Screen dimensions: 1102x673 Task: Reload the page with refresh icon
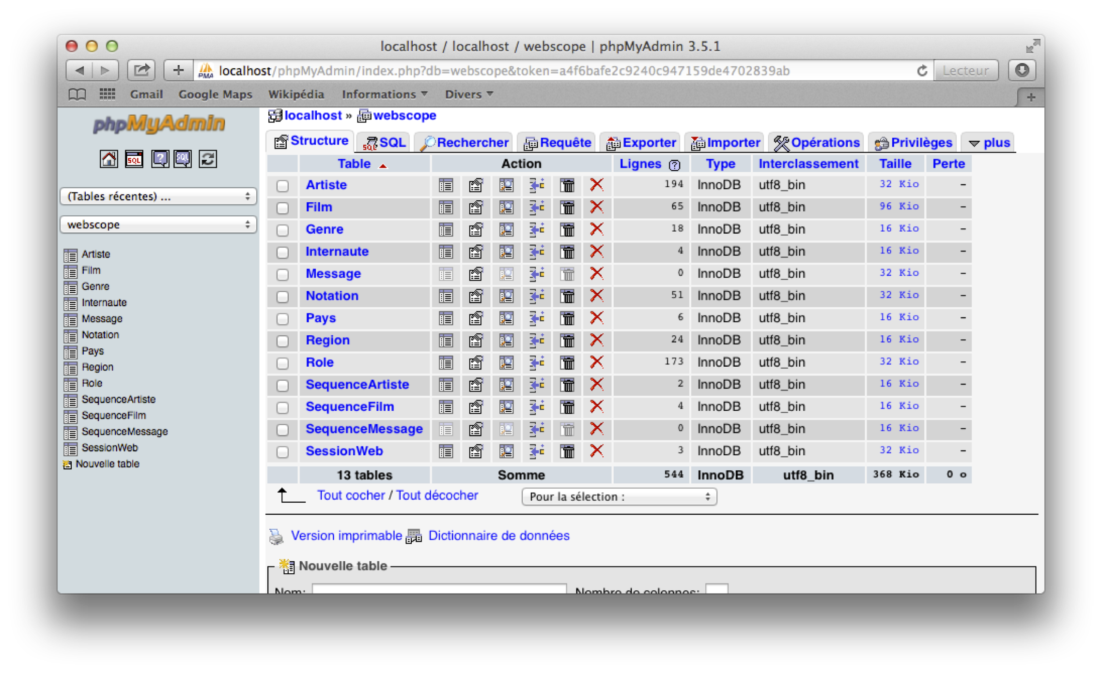[922, 71]
